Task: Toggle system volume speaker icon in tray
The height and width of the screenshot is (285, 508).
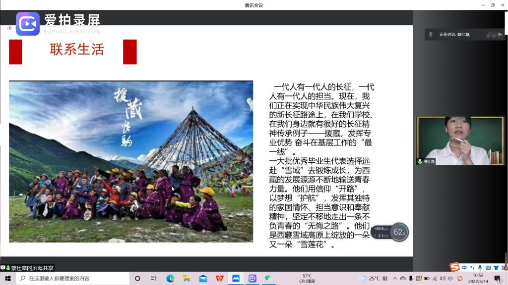Action: (443, 279)
